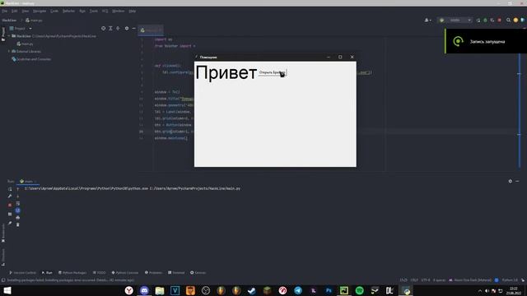Select the main tab in Run panel
This screenshot has width=527, height=296.
pos(27,181)
